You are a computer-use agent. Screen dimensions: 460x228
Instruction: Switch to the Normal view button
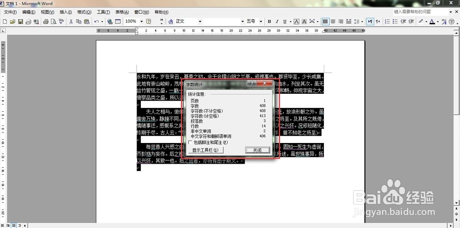tap(2, 225)
